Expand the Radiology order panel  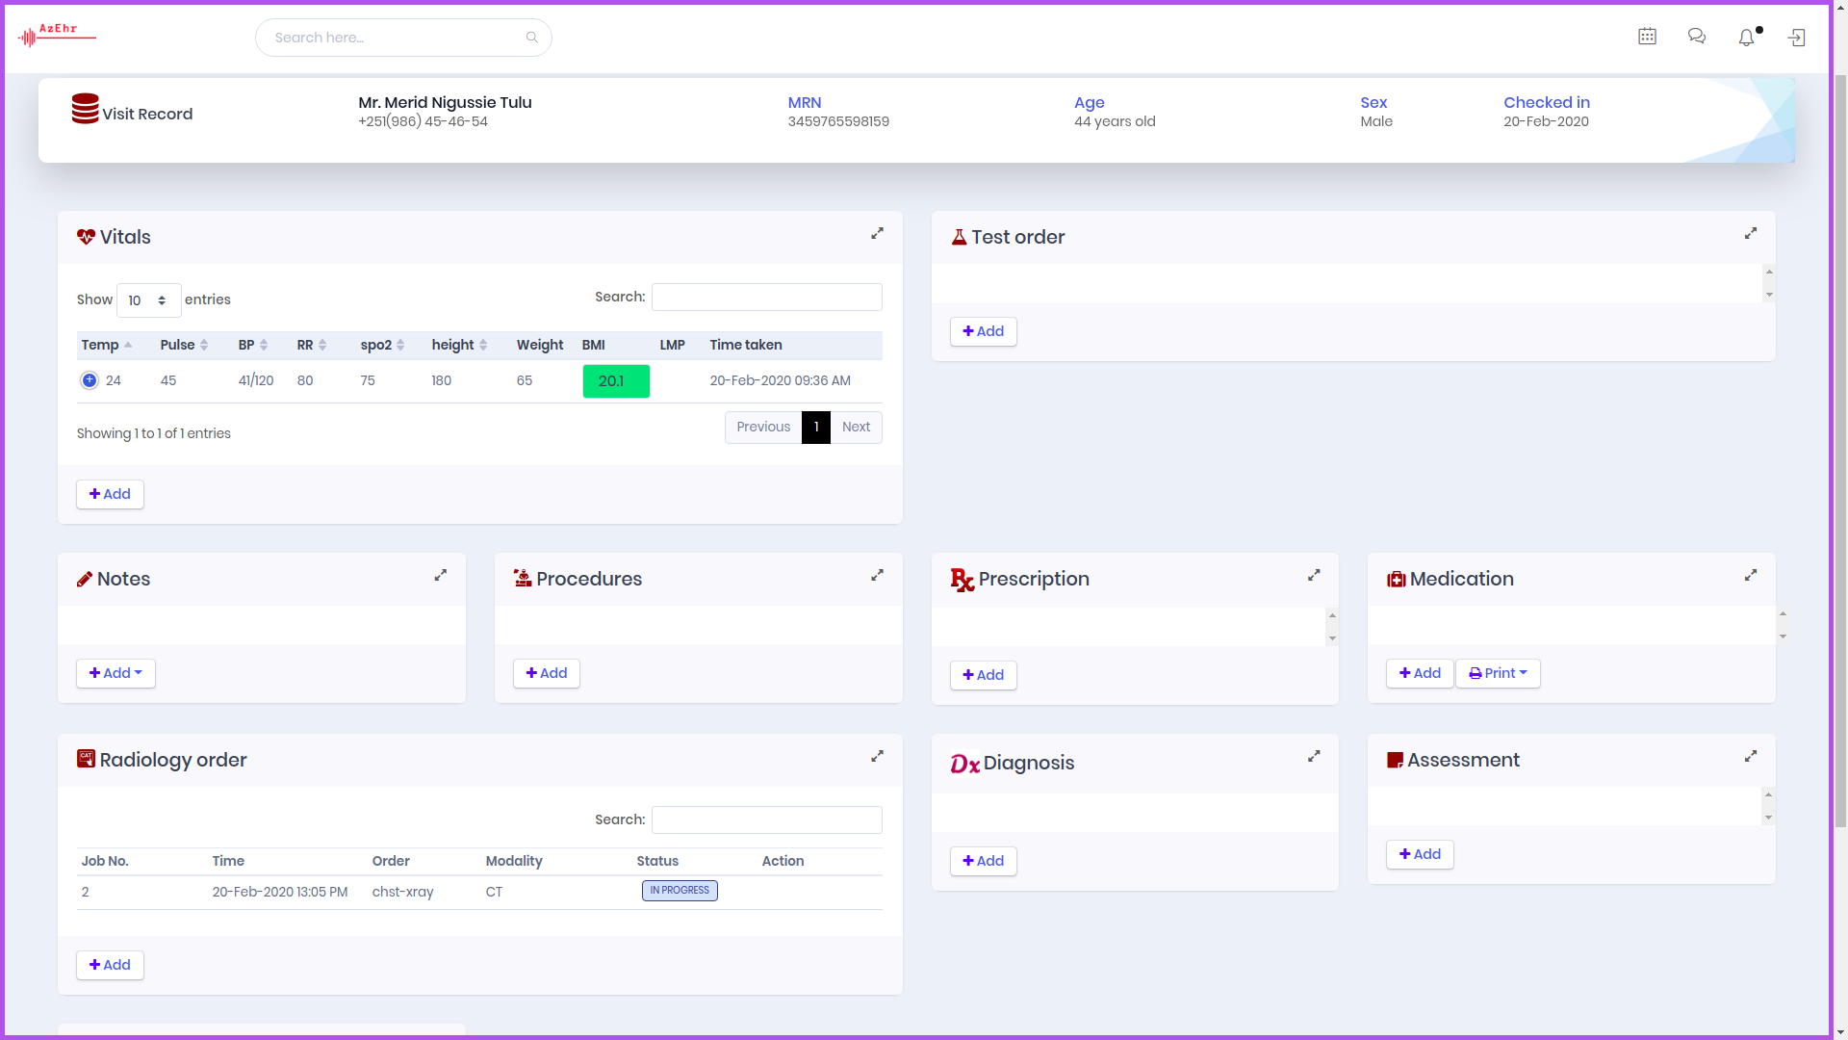click(877, 757)
